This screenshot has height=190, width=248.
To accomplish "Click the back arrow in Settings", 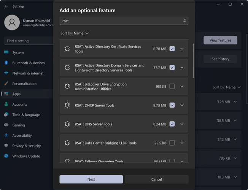I will (x=6, y=6).
